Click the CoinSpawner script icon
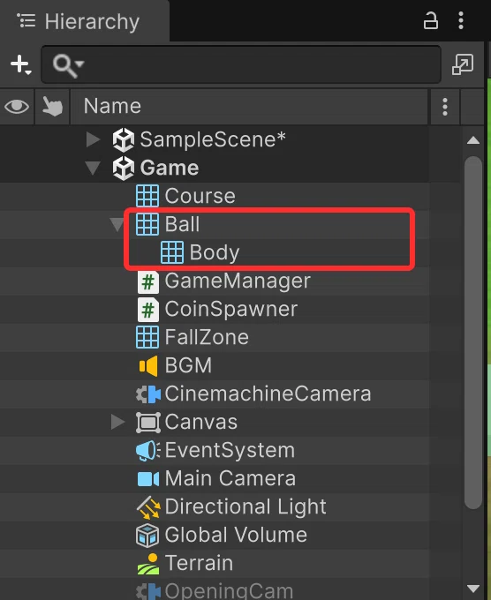 (x=147, y=311)
